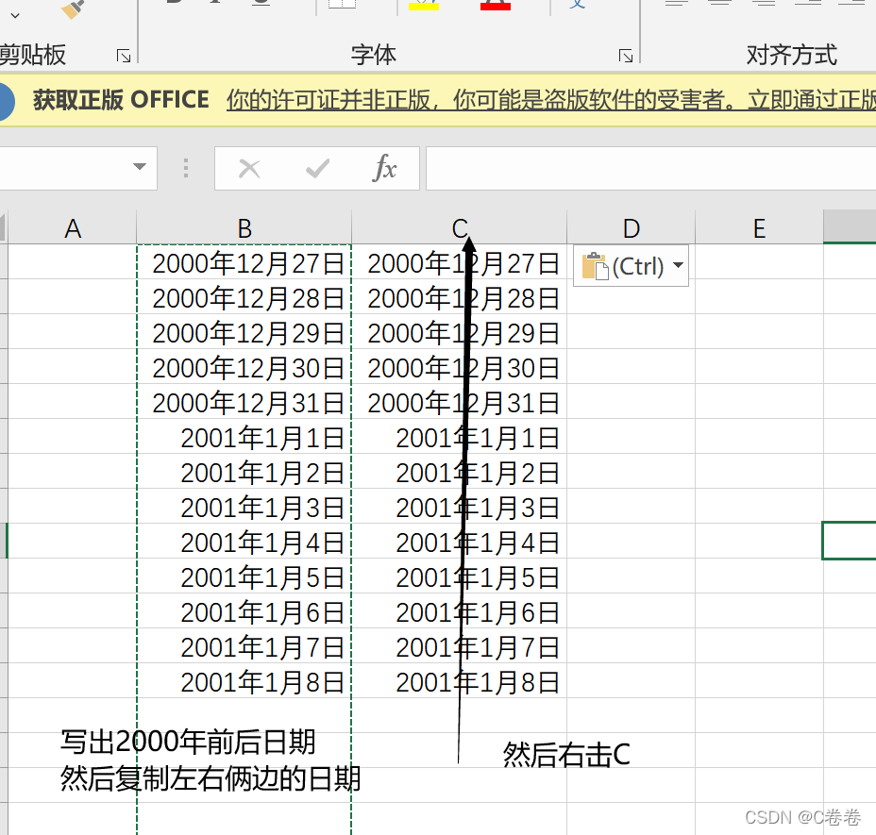Viewport: 876px width, 835px height.
Task: Click the cancel X in formula bar
Action: point(249,168)
